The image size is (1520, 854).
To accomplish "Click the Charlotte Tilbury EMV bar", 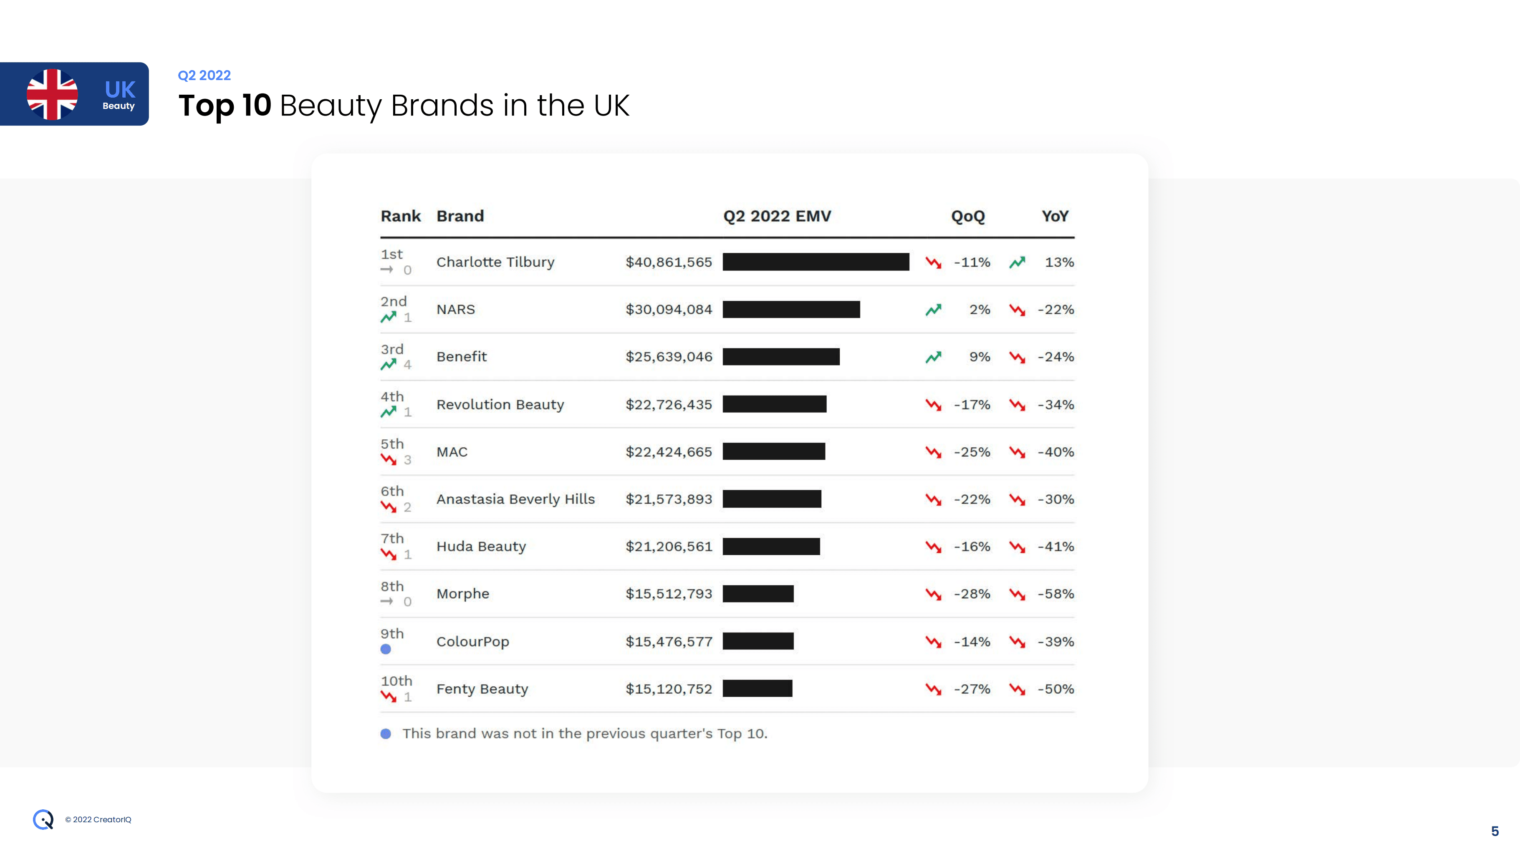I will [x=816, y=262].
